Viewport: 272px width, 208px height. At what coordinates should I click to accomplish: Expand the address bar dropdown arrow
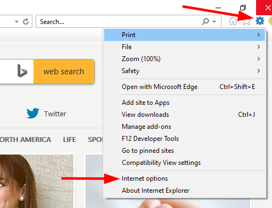click(x=16, y=22)
